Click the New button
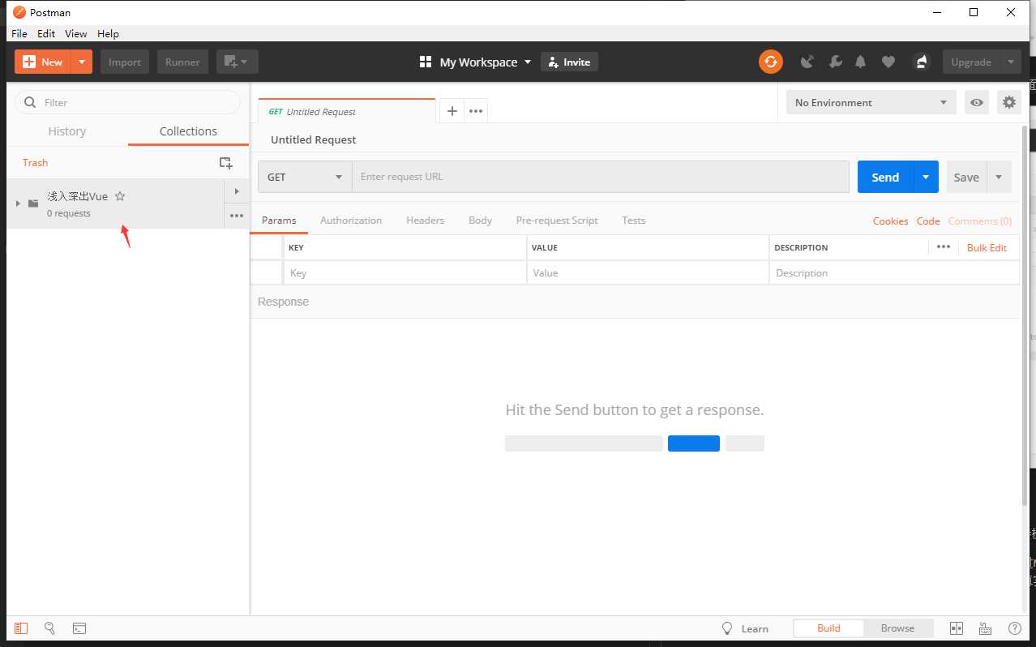Screen dimensions: 1036x647 tap(43, 62)
